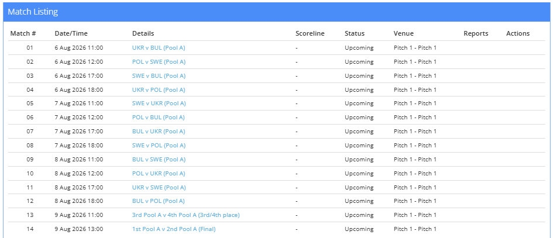Open the POL v SWE (Pool A) match
The height and width of the screenshot is (238, 557).
pos(159,62)
